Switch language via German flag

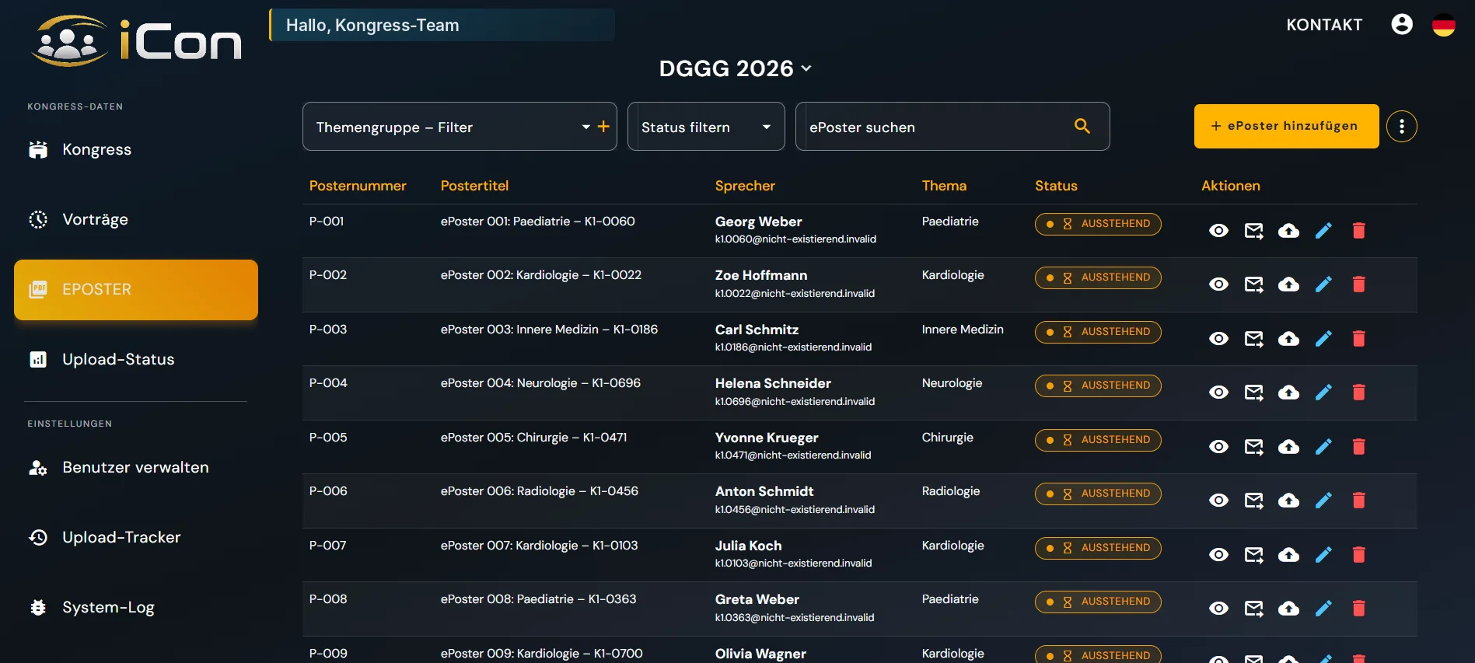click(1444, 25)
